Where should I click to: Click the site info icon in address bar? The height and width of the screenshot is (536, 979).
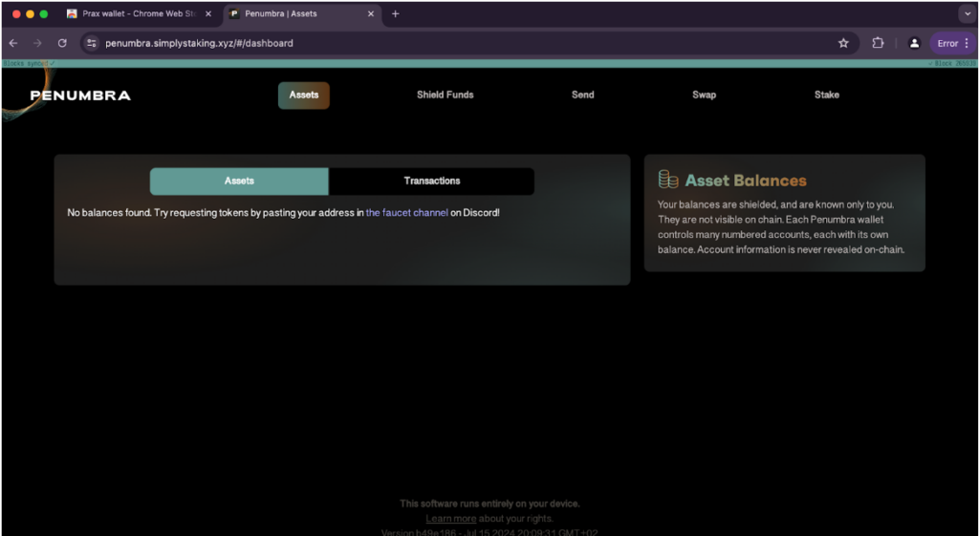(92, 43)
